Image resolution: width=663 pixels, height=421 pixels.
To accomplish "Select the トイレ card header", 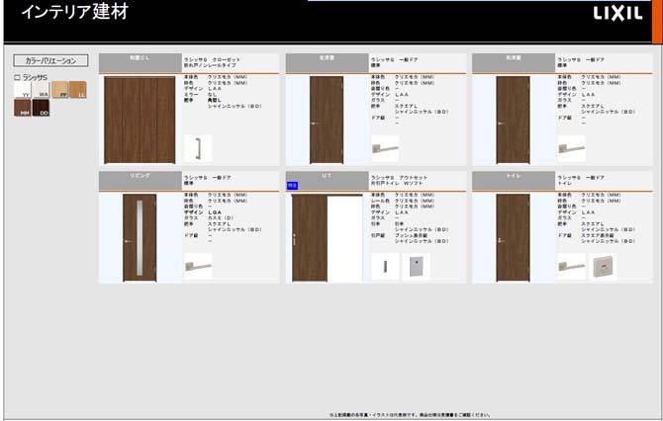I will [x=514, y=181].
